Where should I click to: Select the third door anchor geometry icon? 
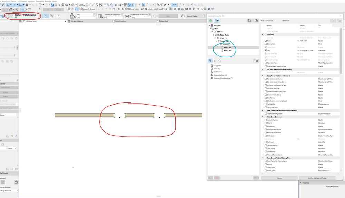pos(58,16)
